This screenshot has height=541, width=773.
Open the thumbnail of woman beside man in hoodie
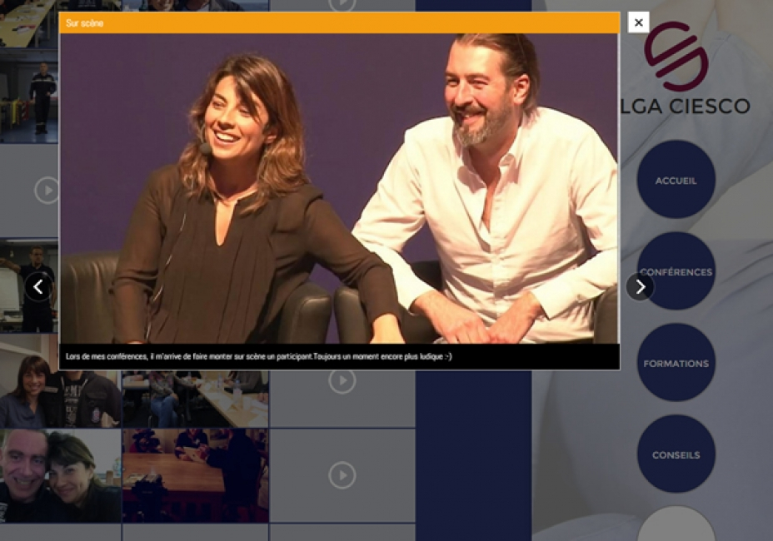60,381
